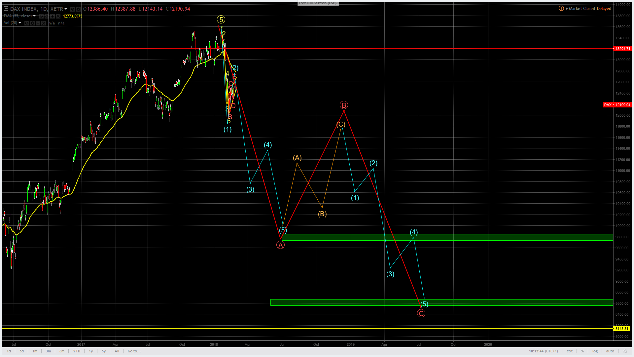Remove the Vol indicator with X icon
634x357 pixels.
click(44, 23)
